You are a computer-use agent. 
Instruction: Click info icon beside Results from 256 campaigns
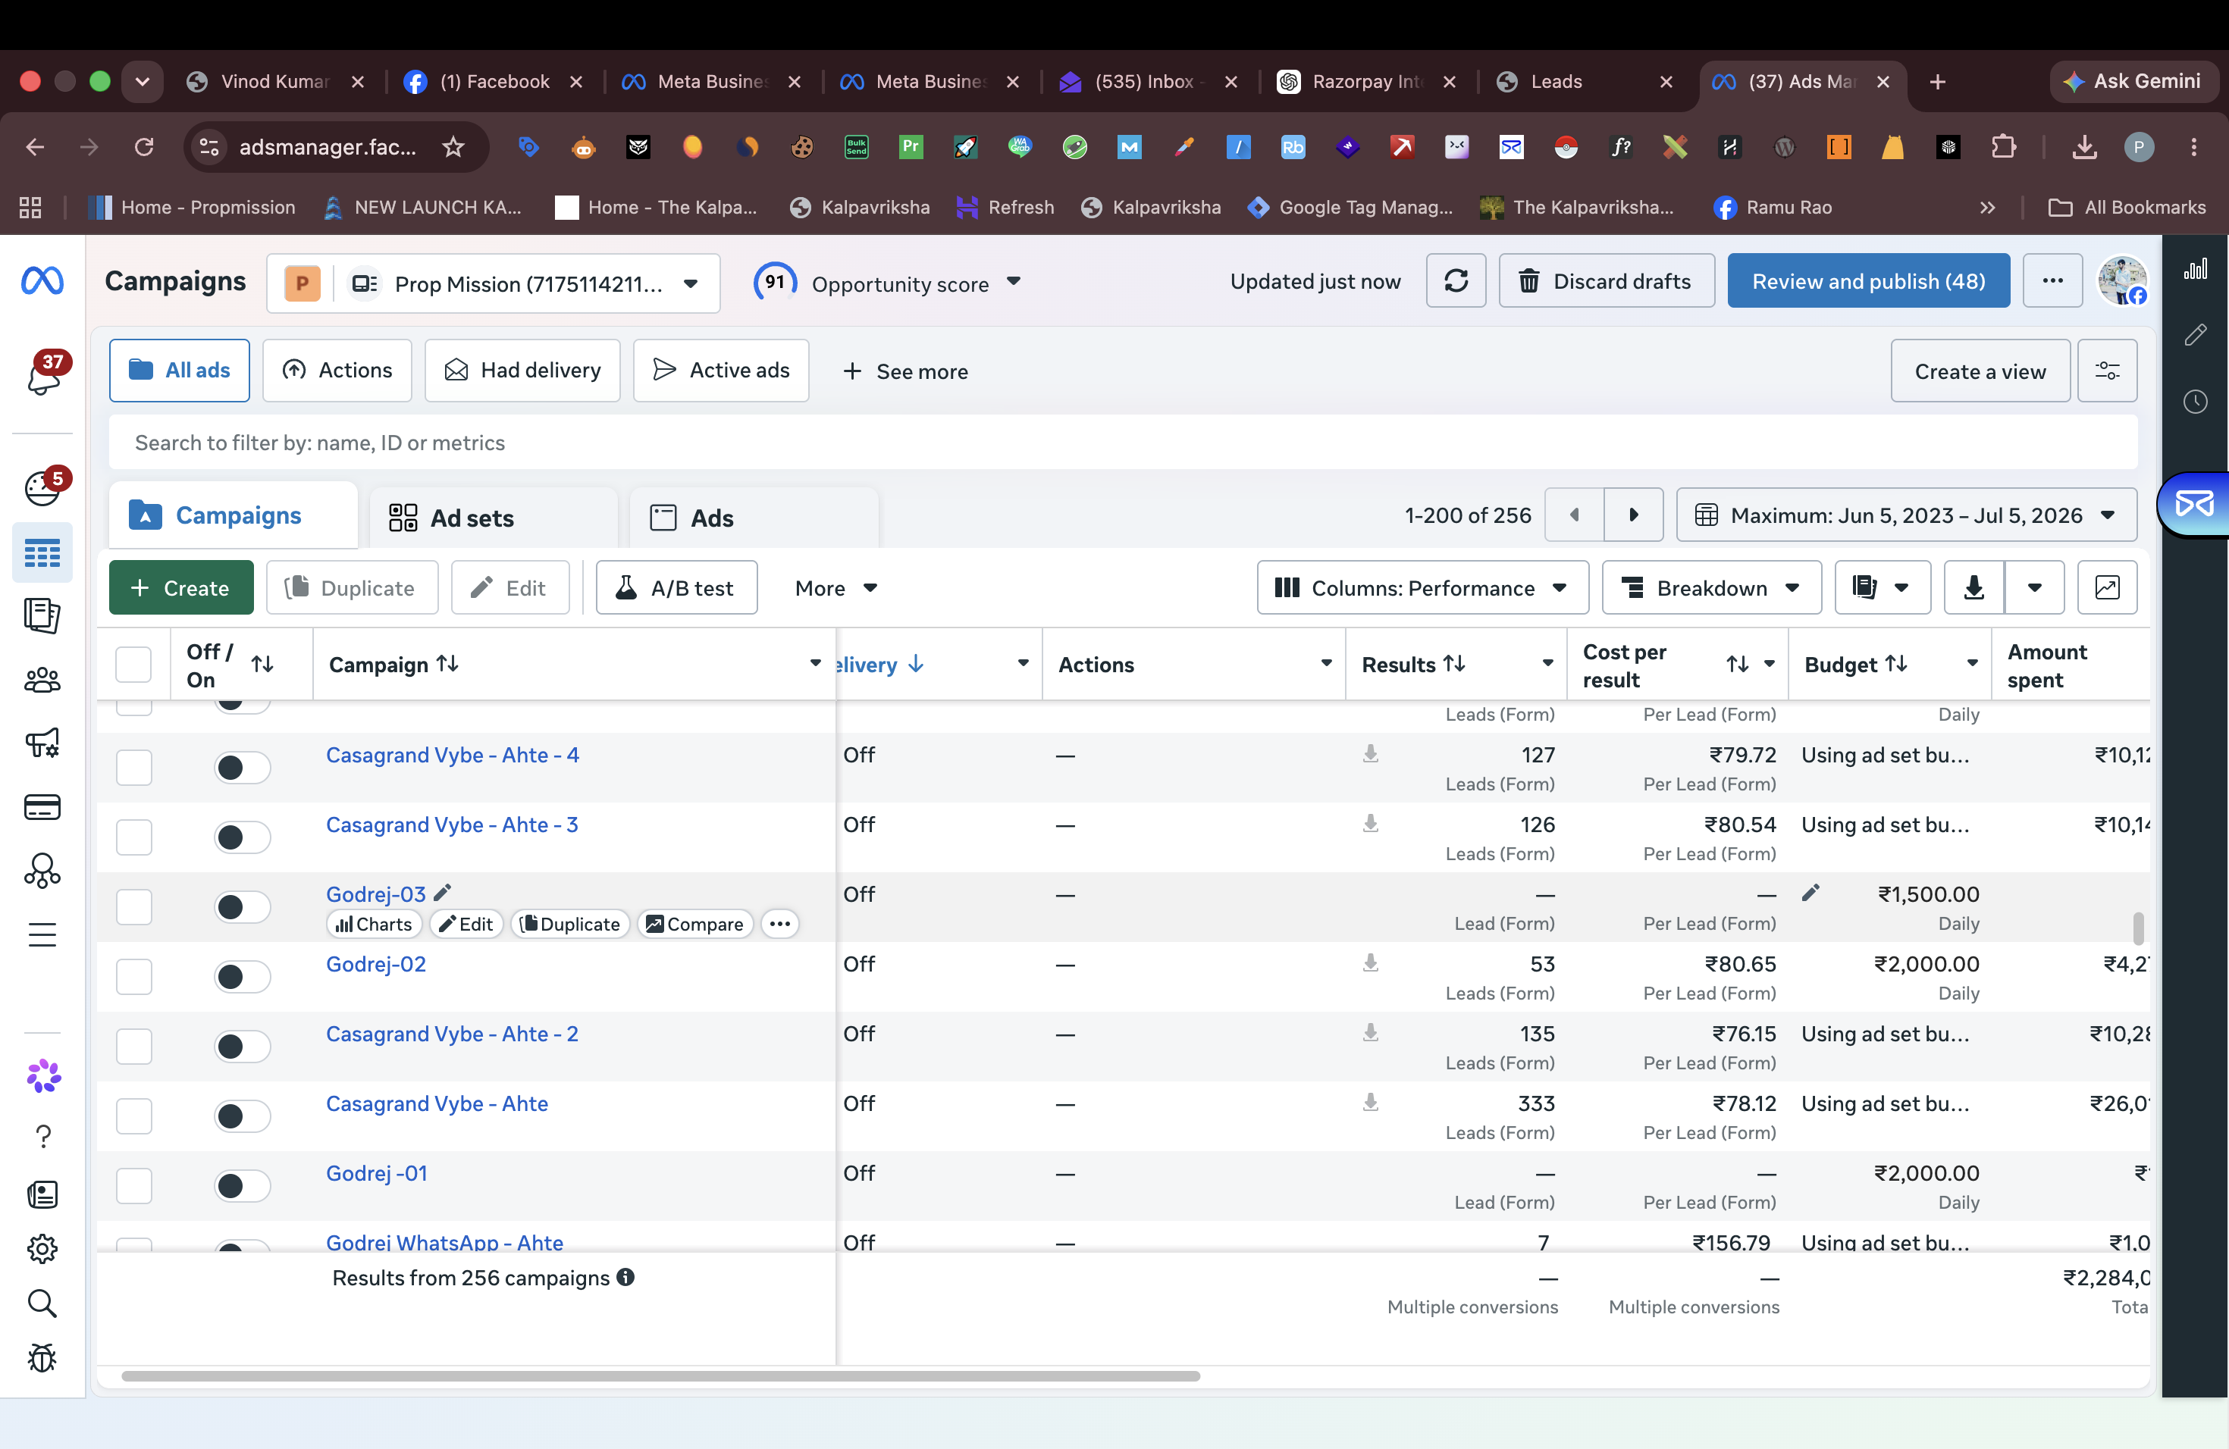pos(625,1277)
